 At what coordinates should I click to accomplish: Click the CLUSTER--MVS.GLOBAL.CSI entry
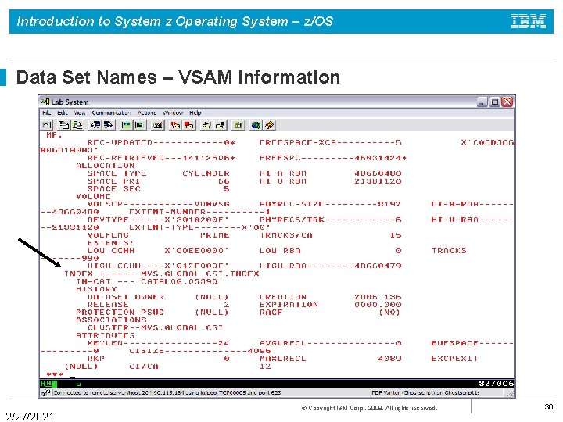[155, 327]
